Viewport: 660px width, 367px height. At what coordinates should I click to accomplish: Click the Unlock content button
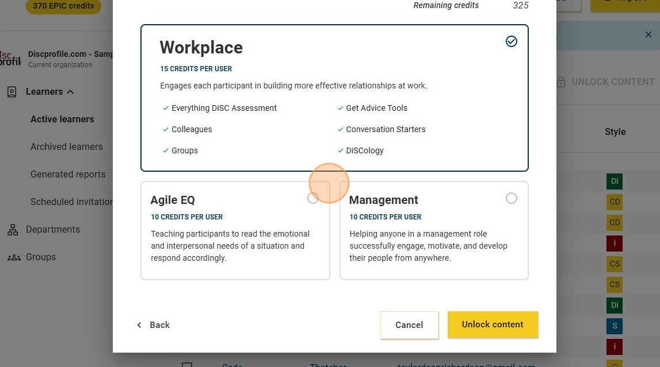tap(493, 324)
